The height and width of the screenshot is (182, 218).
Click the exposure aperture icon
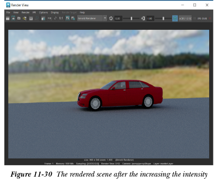[x=111, y=18]
